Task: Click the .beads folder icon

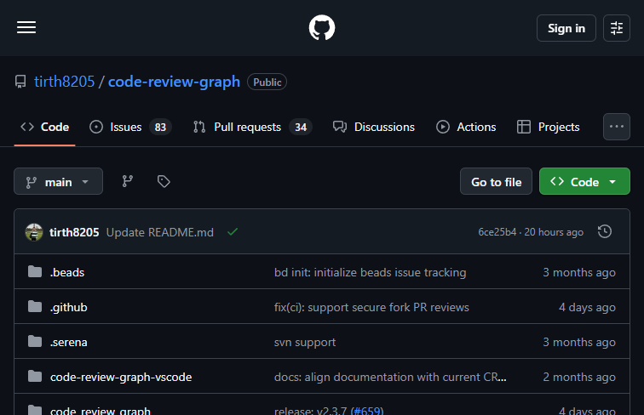Action: (x=35, y=271)
